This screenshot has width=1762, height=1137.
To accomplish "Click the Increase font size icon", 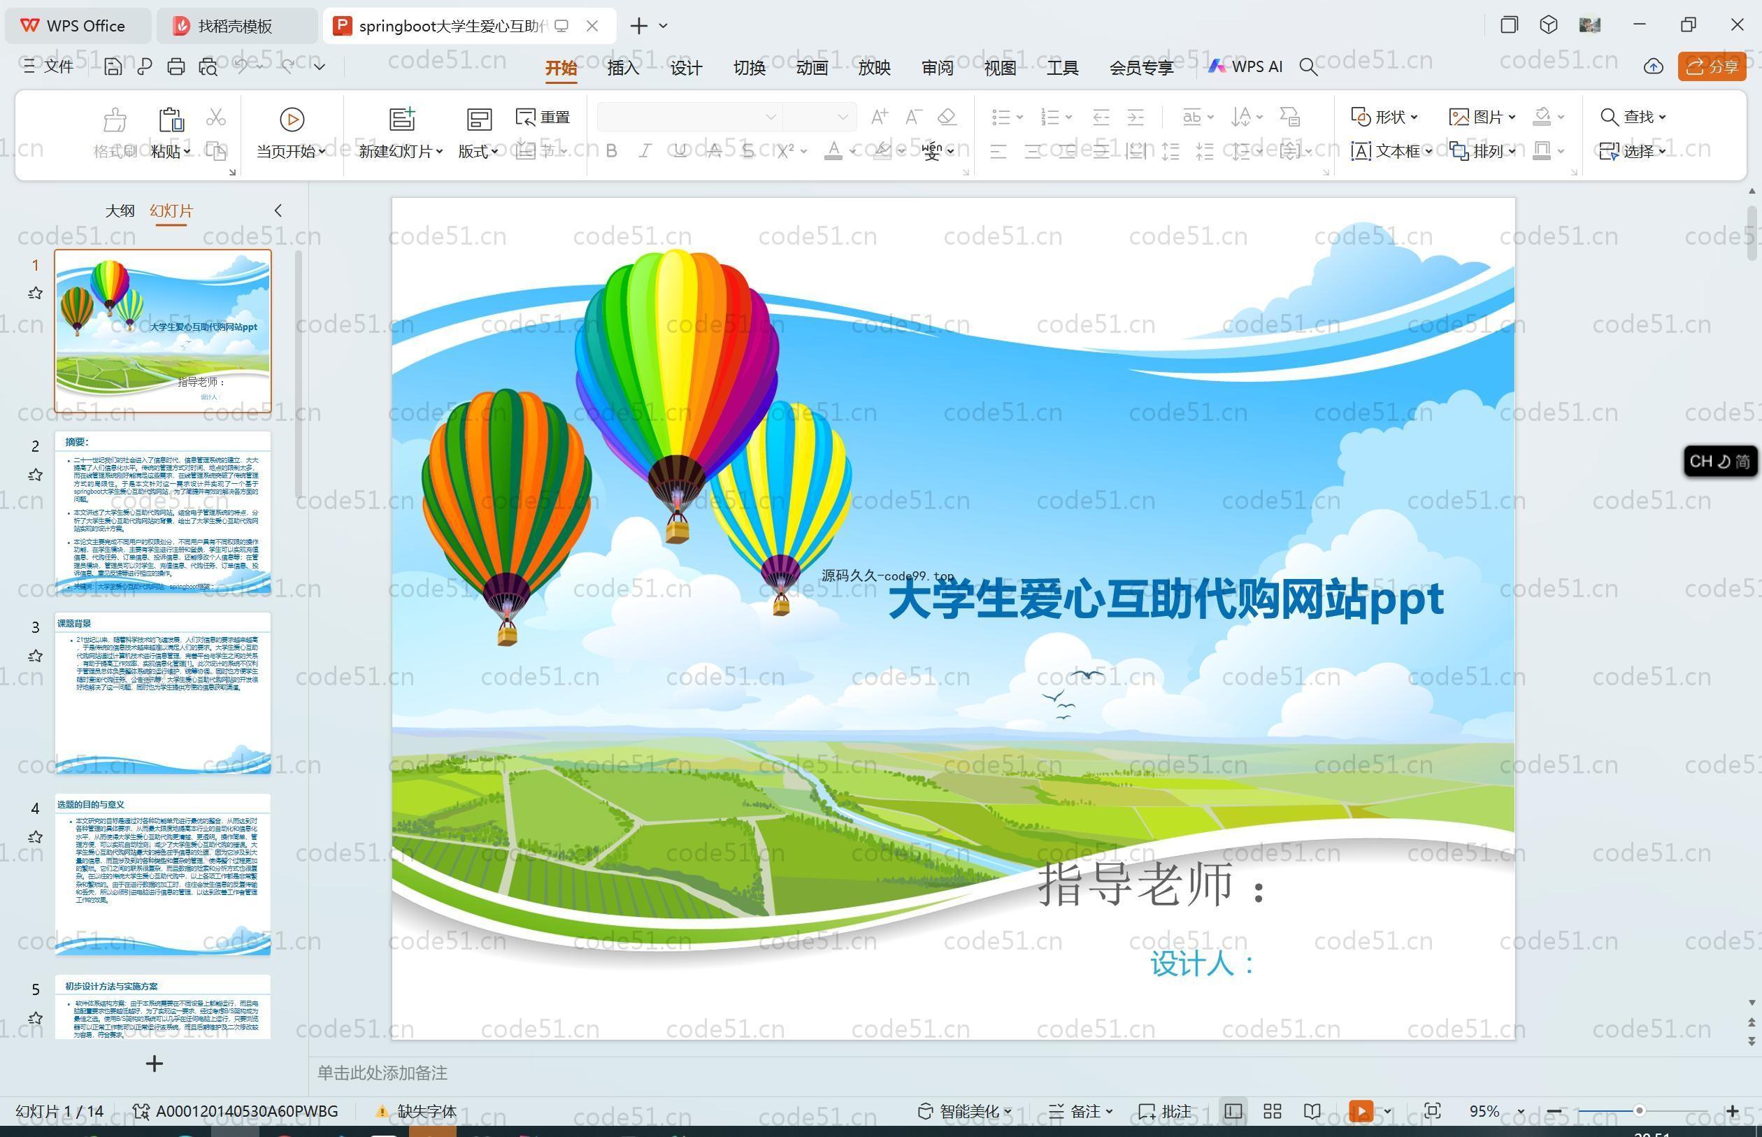I will (879, 117).
